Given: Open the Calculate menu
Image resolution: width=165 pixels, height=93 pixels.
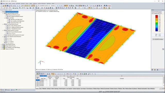Looking at the screenshot, I should tap(18, 4).
